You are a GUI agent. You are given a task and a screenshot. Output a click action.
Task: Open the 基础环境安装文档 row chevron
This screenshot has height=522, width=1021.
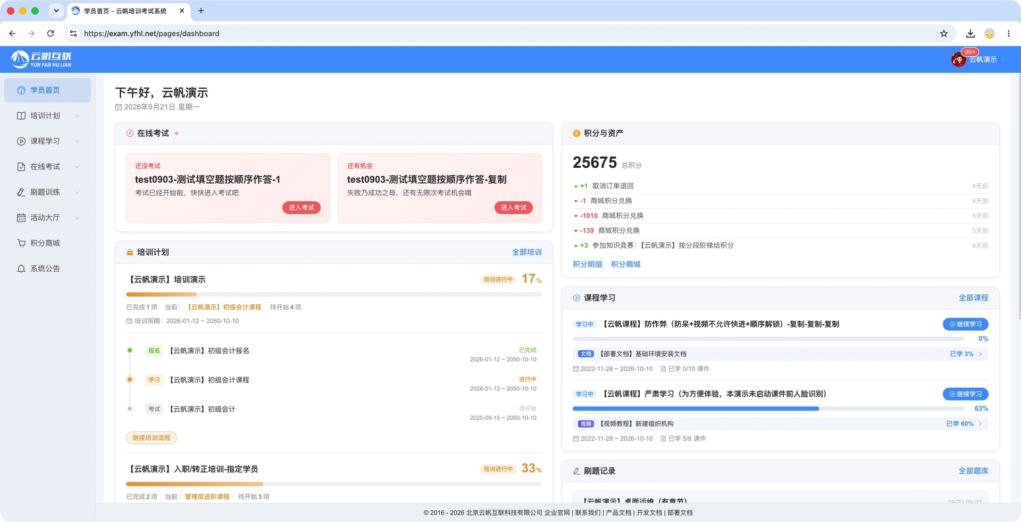coord(980,354)
